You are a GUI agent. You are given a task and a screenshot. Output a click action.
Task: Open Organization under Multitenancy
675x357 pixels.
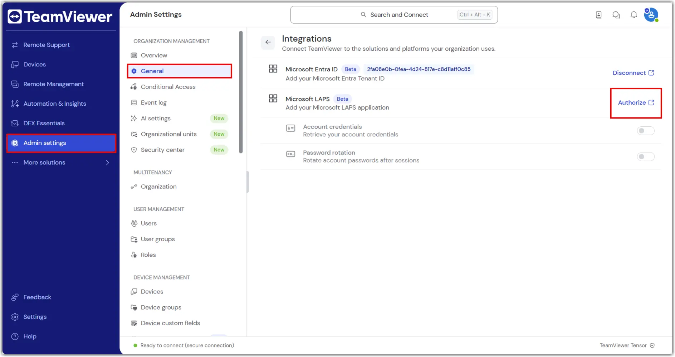coord(180,187)
